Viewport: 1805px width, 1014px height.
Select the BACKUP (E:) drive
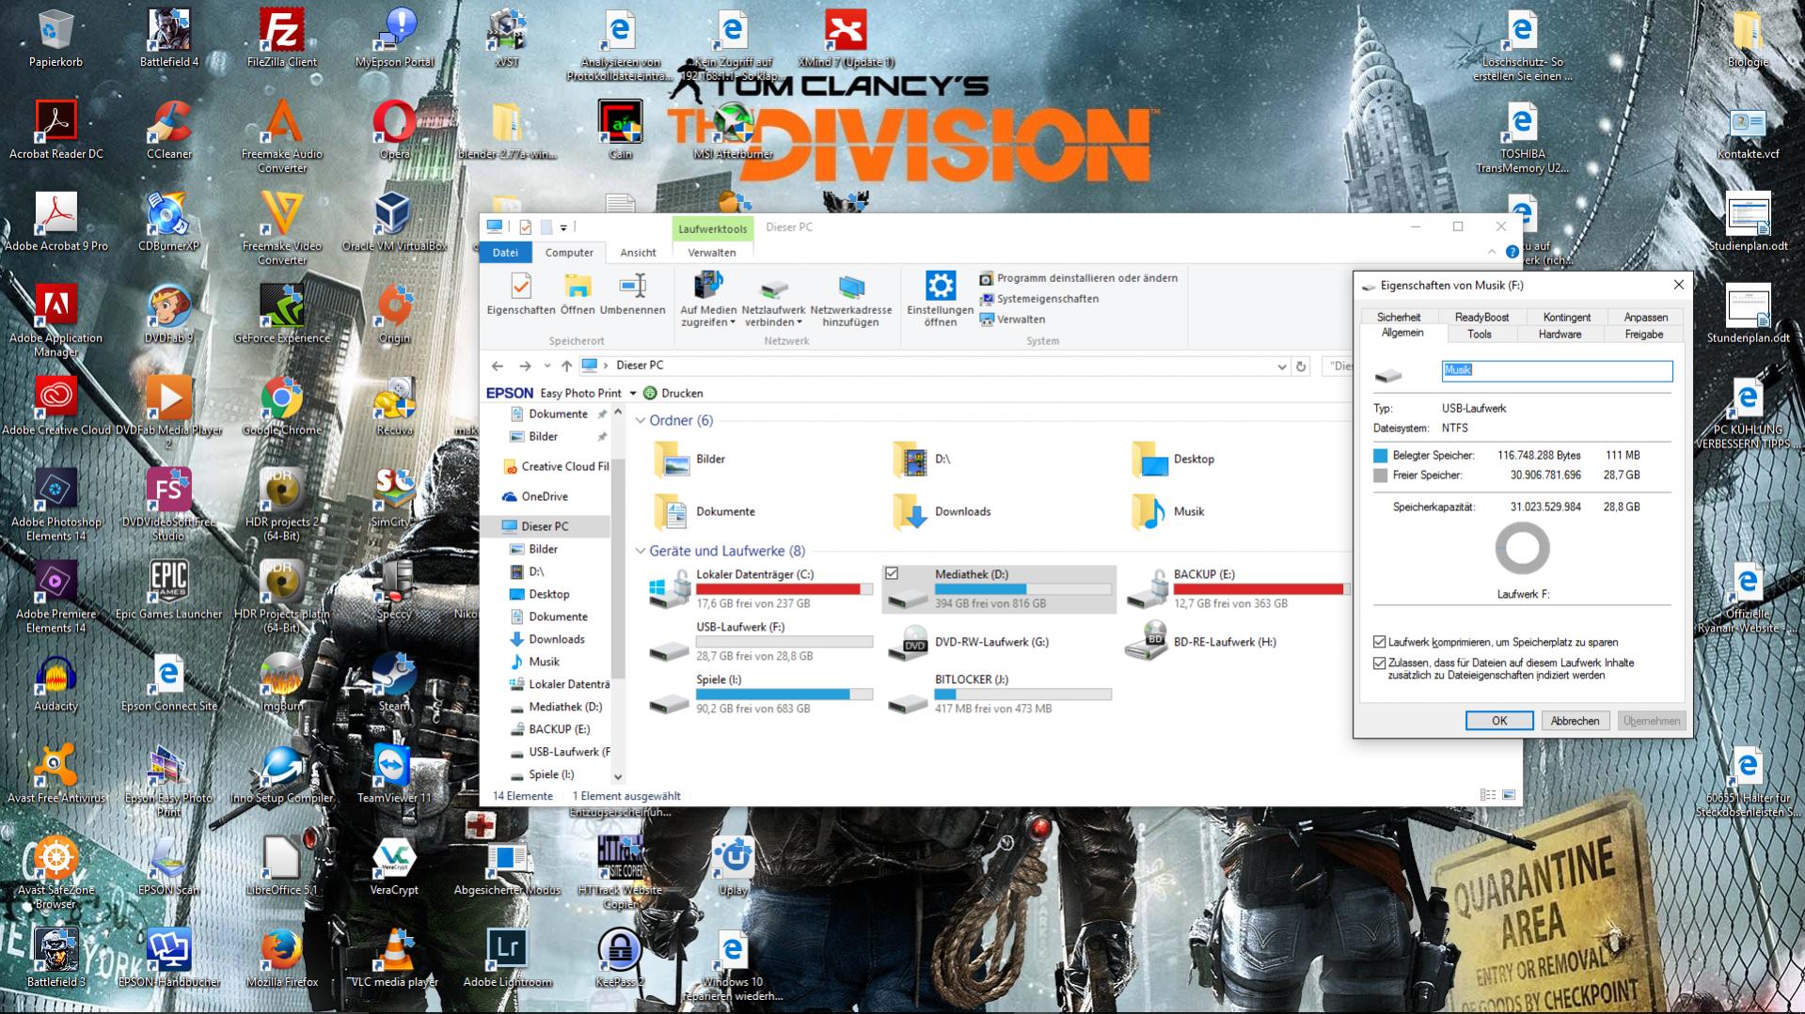point(1238,589)
